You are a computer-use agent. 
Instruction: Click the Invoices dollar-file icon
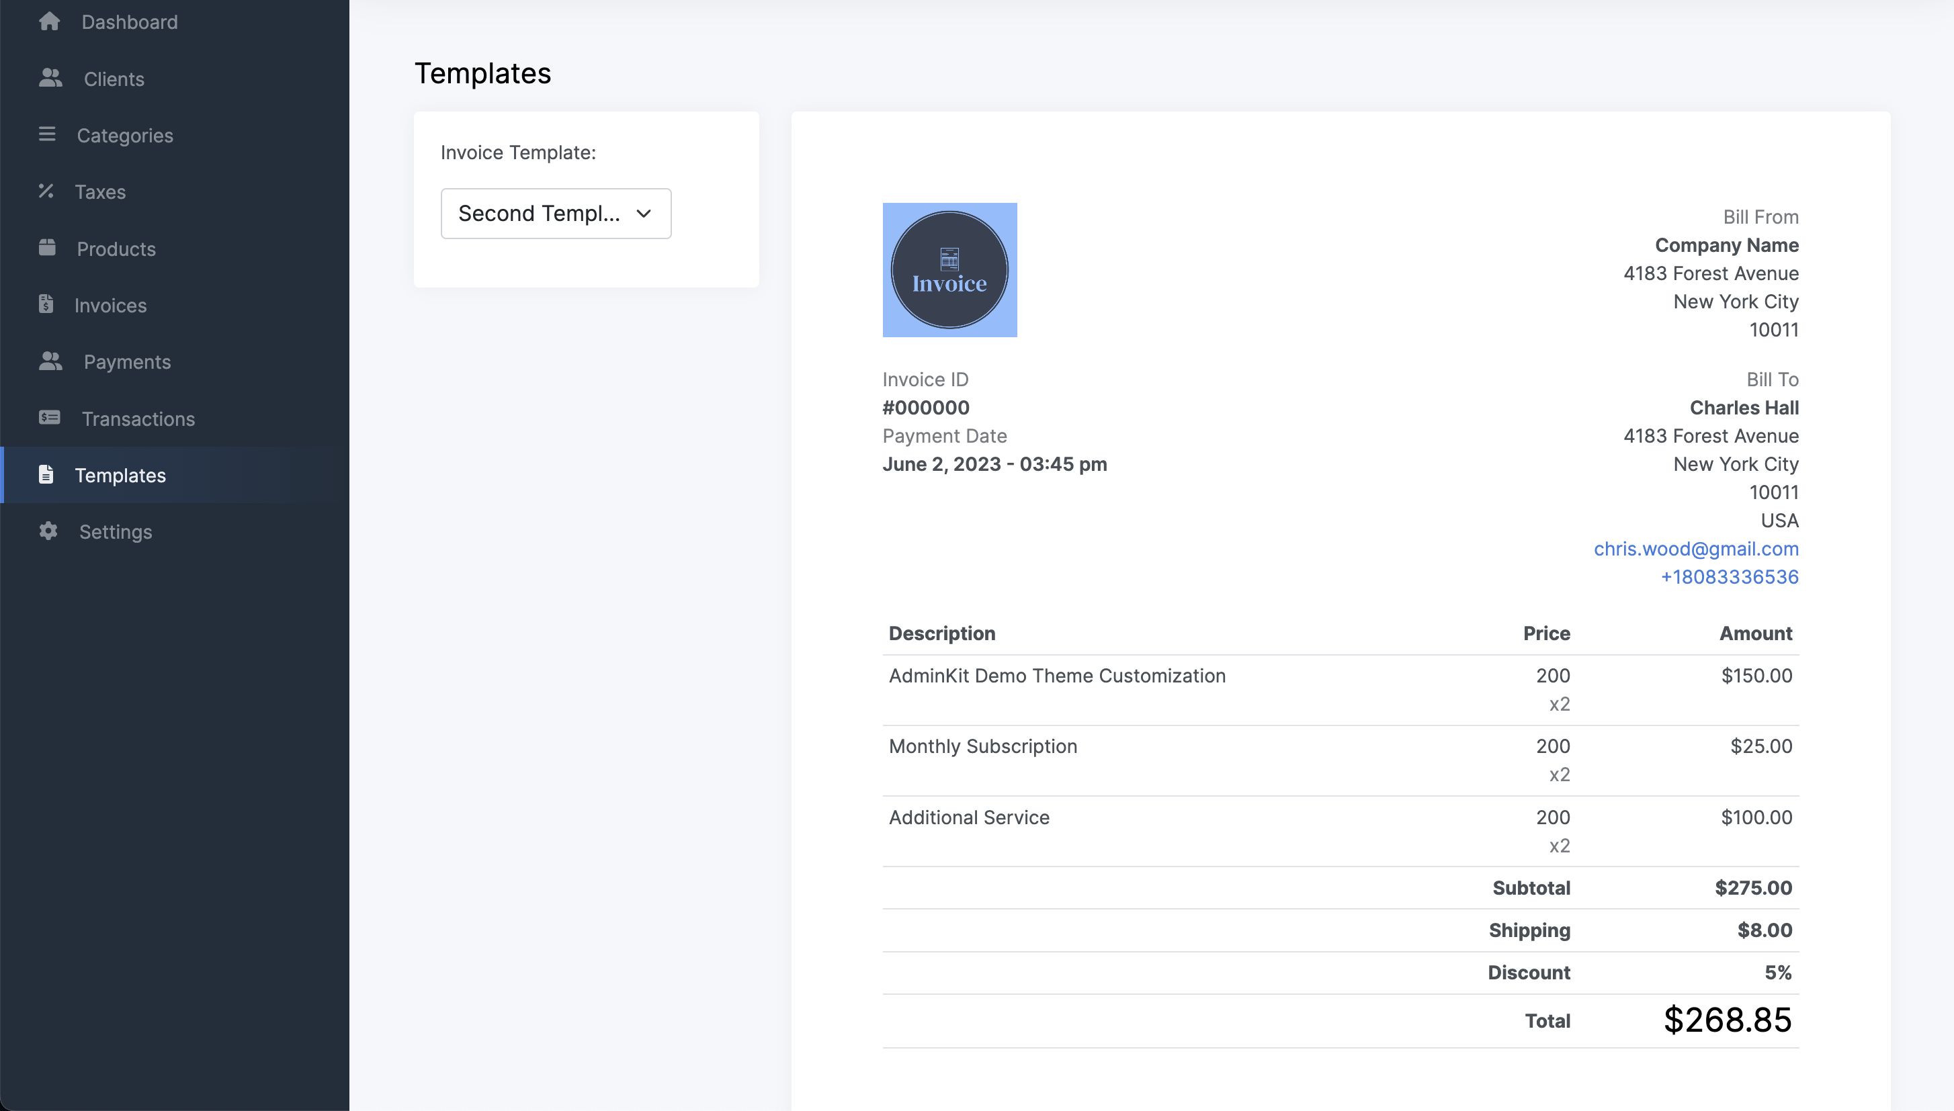click(x=46, y=304)
